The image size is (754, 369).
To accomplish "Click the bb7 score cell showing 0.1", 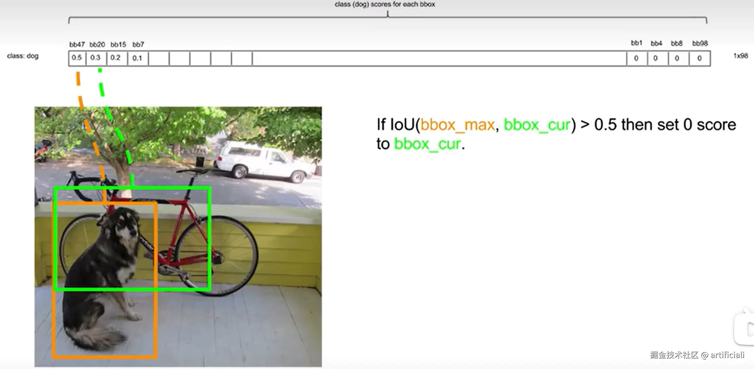I will click(137, 58).
